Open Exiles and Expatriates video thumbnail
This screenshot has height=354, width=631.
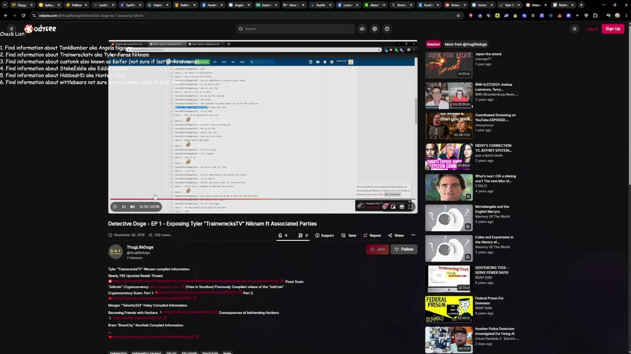click(x=449, y=248)
